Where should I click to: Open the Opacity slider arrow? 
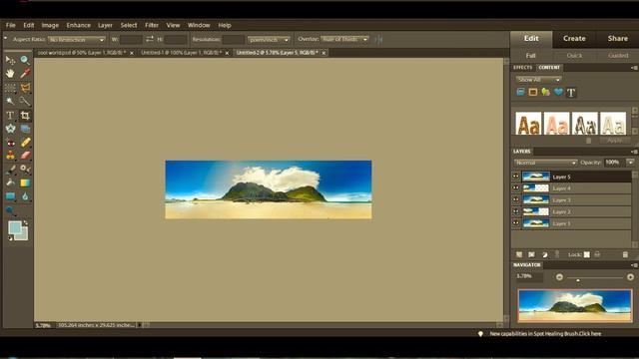point(630,162)
